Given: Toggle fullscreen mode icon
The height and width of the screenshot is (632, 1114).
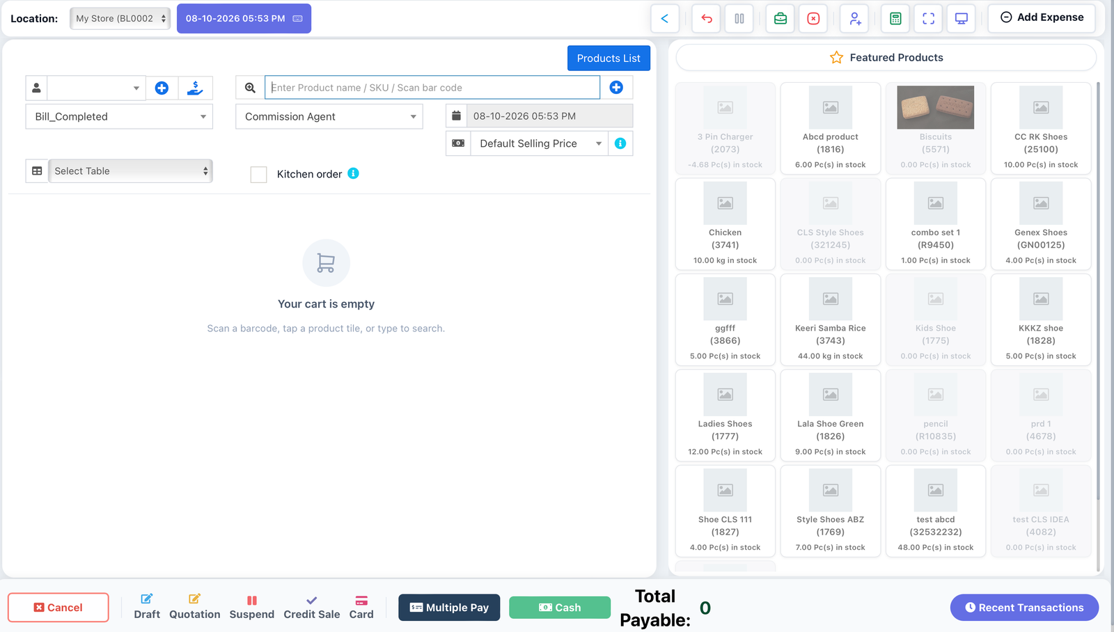Looking at the screenshot, I should [x=928, y=19].
